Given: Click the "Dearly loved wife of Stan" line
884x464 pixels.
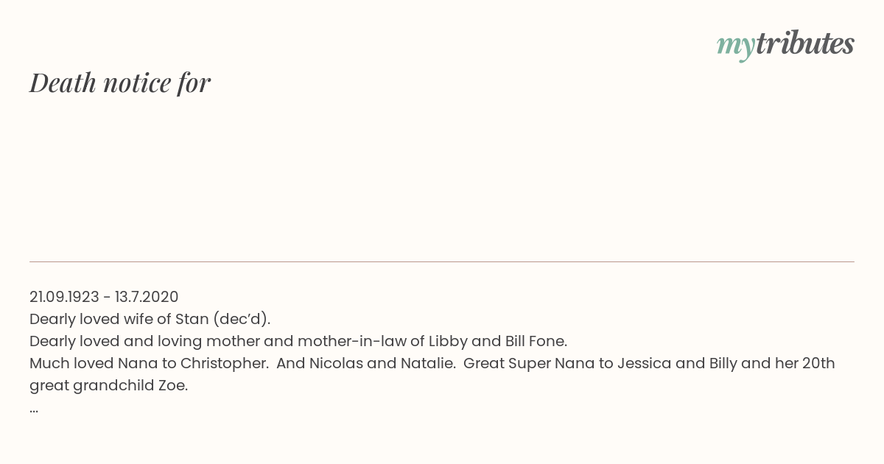Looking at the screenshot, I should [150, 319].
